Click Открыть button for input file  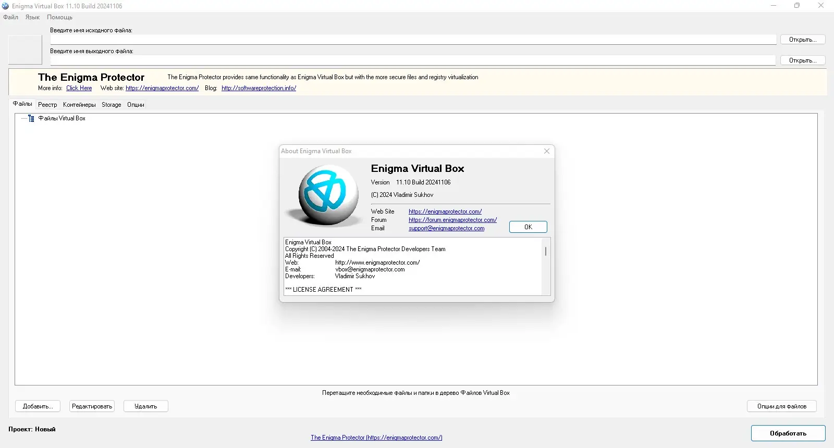[802, 40]
